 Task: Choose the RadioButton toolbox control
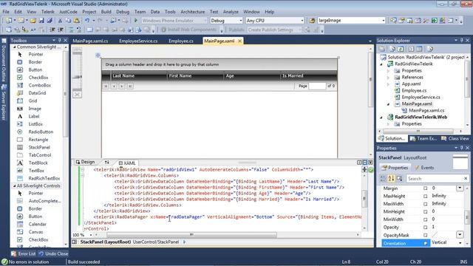[41, 132]
